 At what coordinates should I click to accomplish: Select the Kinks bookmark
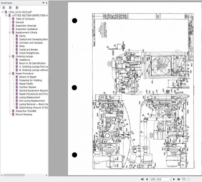click(22, 46)
